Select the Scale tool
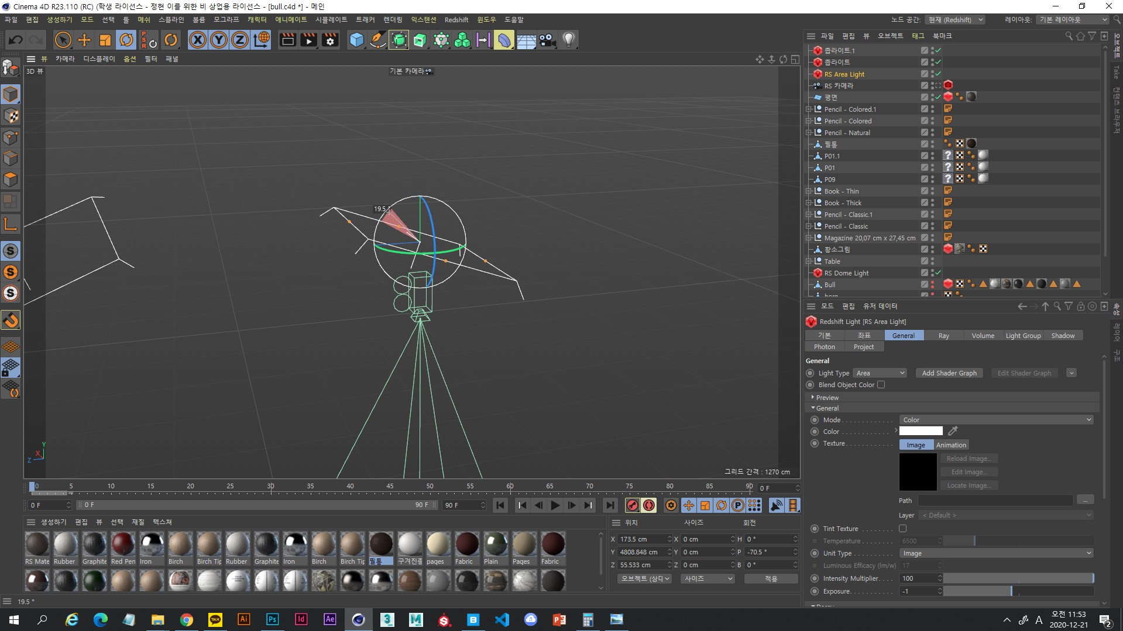 tap(105, 40)
